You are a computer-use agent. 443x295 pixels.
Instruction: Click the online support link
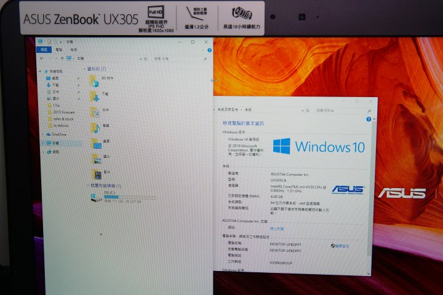(277, 229)
